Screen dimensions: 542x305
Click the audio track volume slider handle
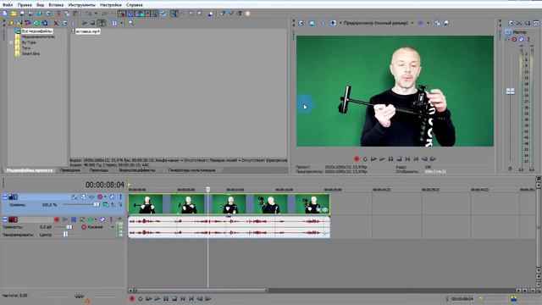click(69, 227)
